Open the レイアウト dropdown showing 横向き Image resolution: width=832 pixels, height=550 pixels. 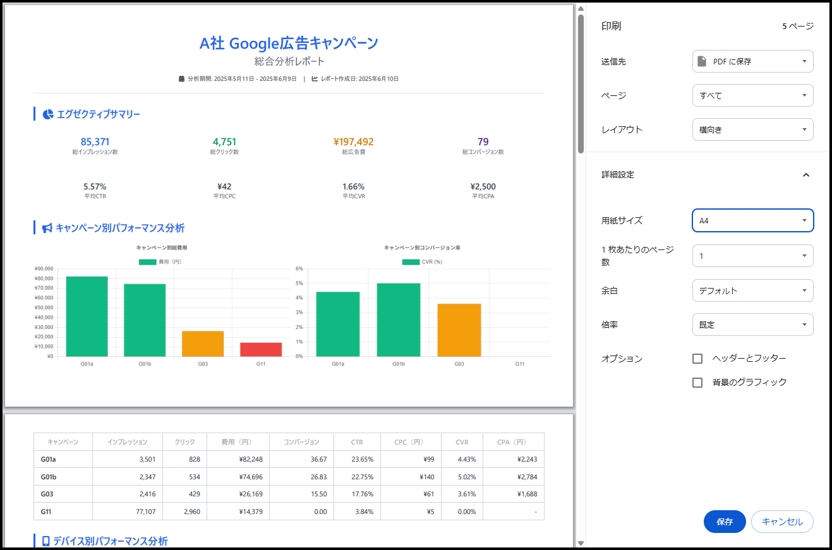[752, 129]
